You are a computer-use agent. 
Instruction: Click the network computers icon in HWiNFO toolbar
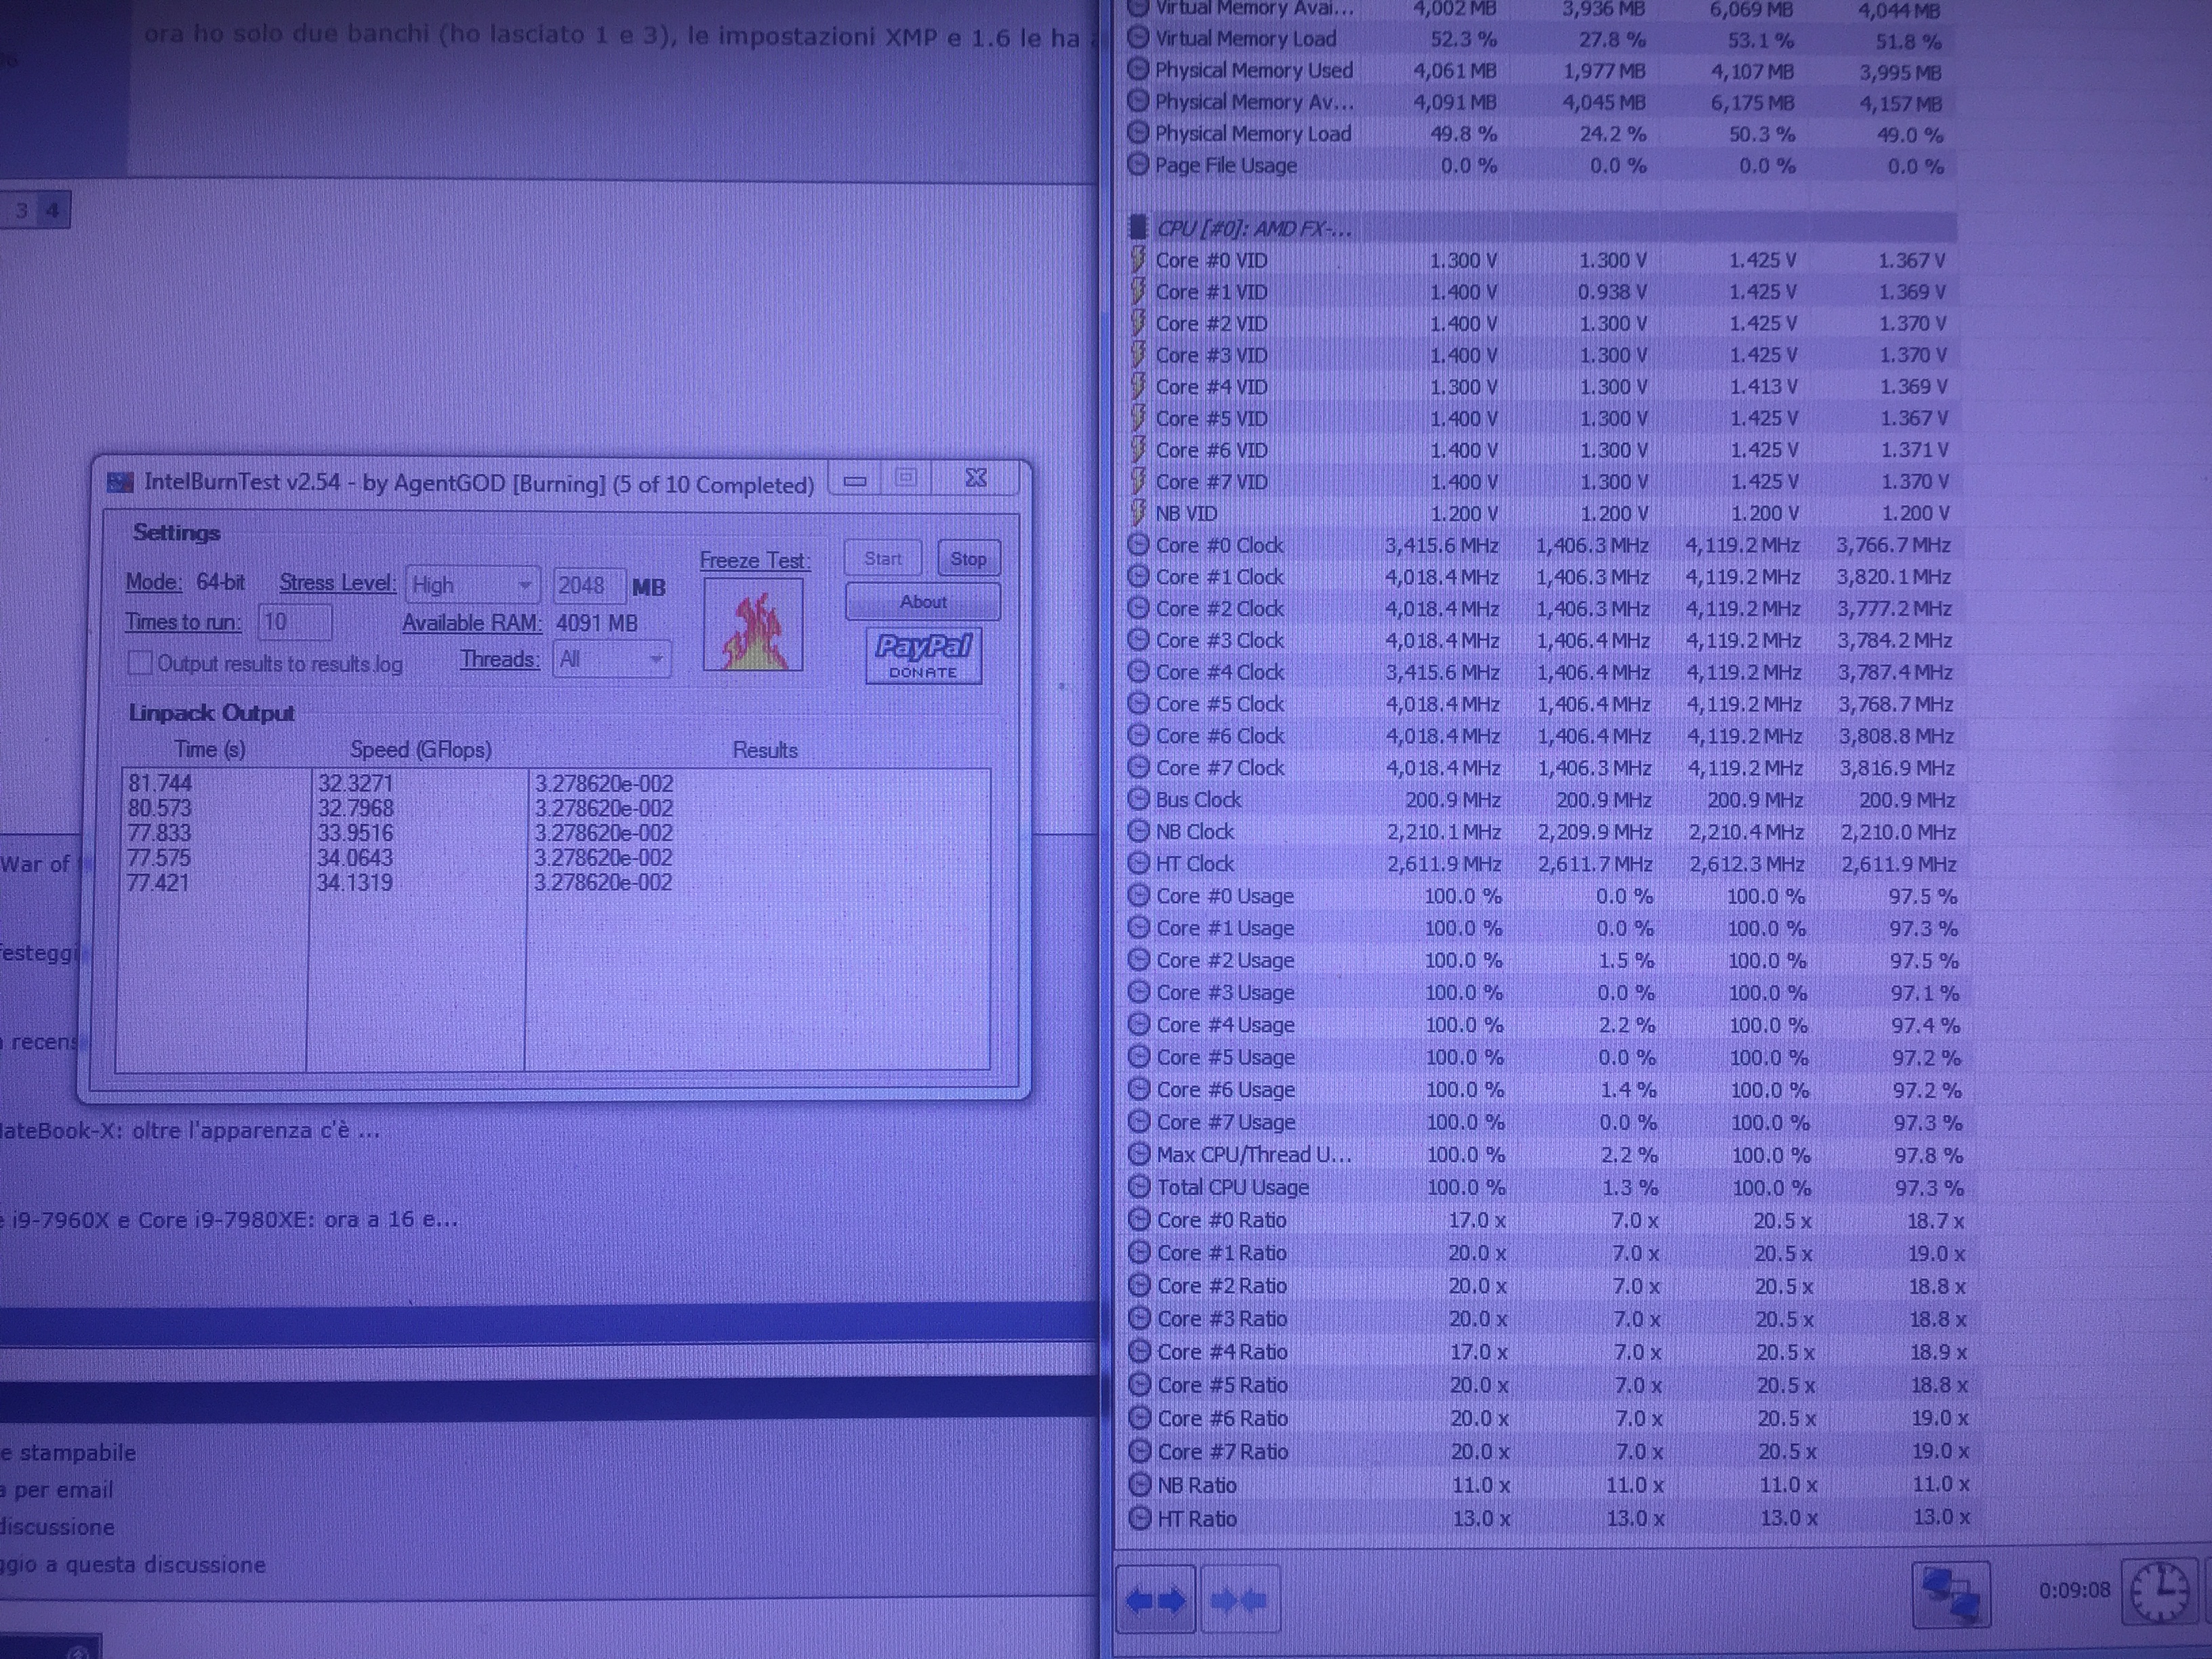pos(1950,1594)
